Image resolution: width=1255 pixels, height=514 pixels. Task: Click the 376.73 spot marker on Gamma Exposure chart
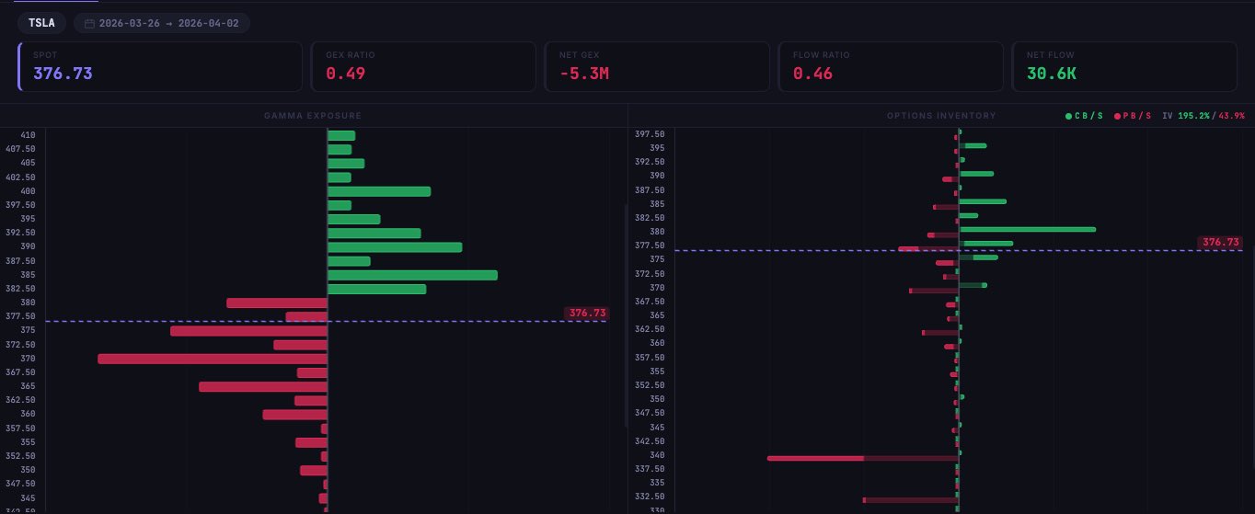[x=587, y=314]
